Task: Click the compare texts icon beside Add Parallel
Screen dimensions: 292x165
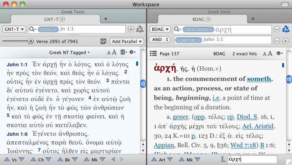Action: pos(104,41)
